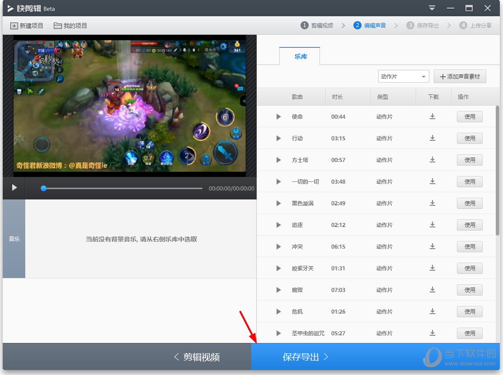
Task: Go to step 1 剪辑视频
Action: 317,26
